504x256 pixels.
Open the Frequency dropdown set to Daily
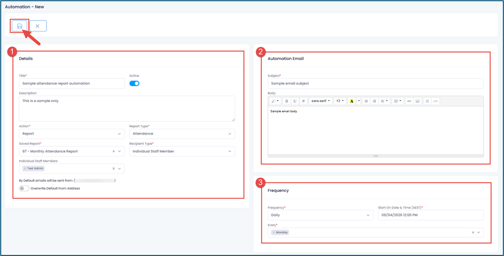coord(320,215)
